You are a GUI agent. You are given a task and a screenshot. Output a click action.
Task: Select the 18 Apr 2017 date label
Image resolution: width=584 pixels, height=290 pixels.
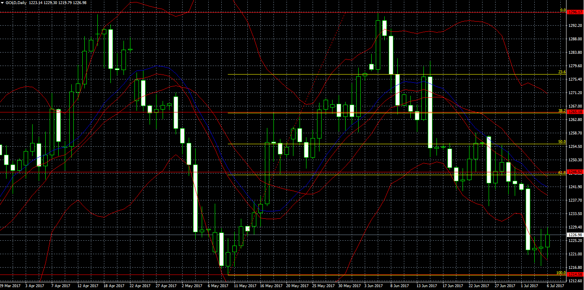click(x=115, y=286)
